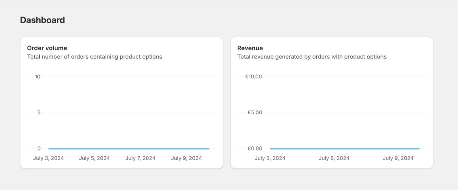Viewport: 458px width, 190px height.
Task: Click the €10.00 axis label
Action: [x=253, y=77]
